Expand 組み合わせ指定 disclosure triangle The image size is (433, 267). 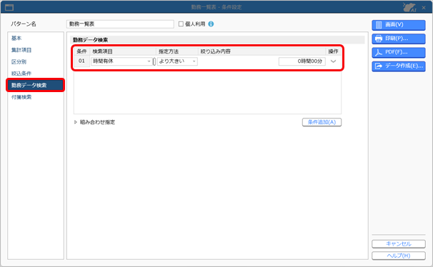coord(76,122)
